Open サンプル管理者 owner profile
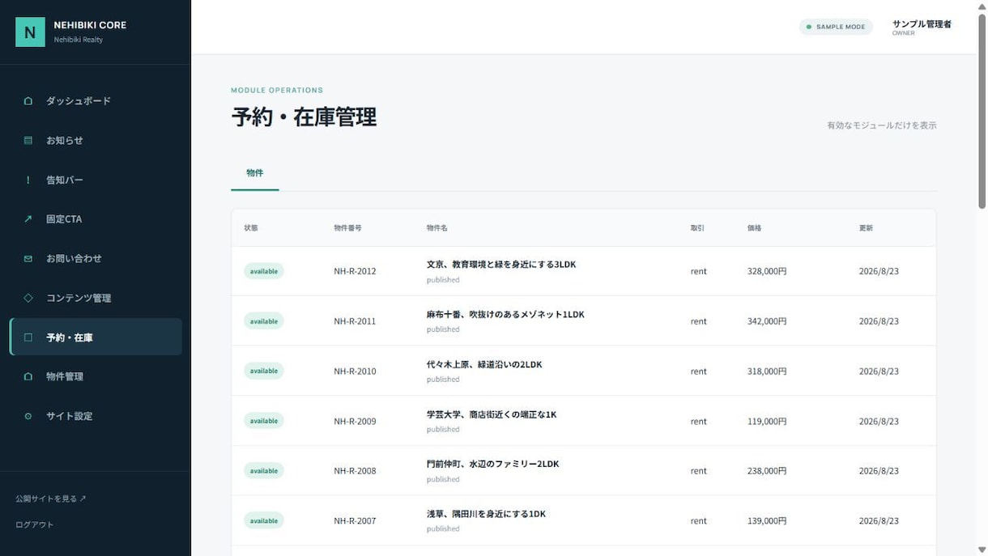Screen dimensions: 988x556 pos(922,28)
